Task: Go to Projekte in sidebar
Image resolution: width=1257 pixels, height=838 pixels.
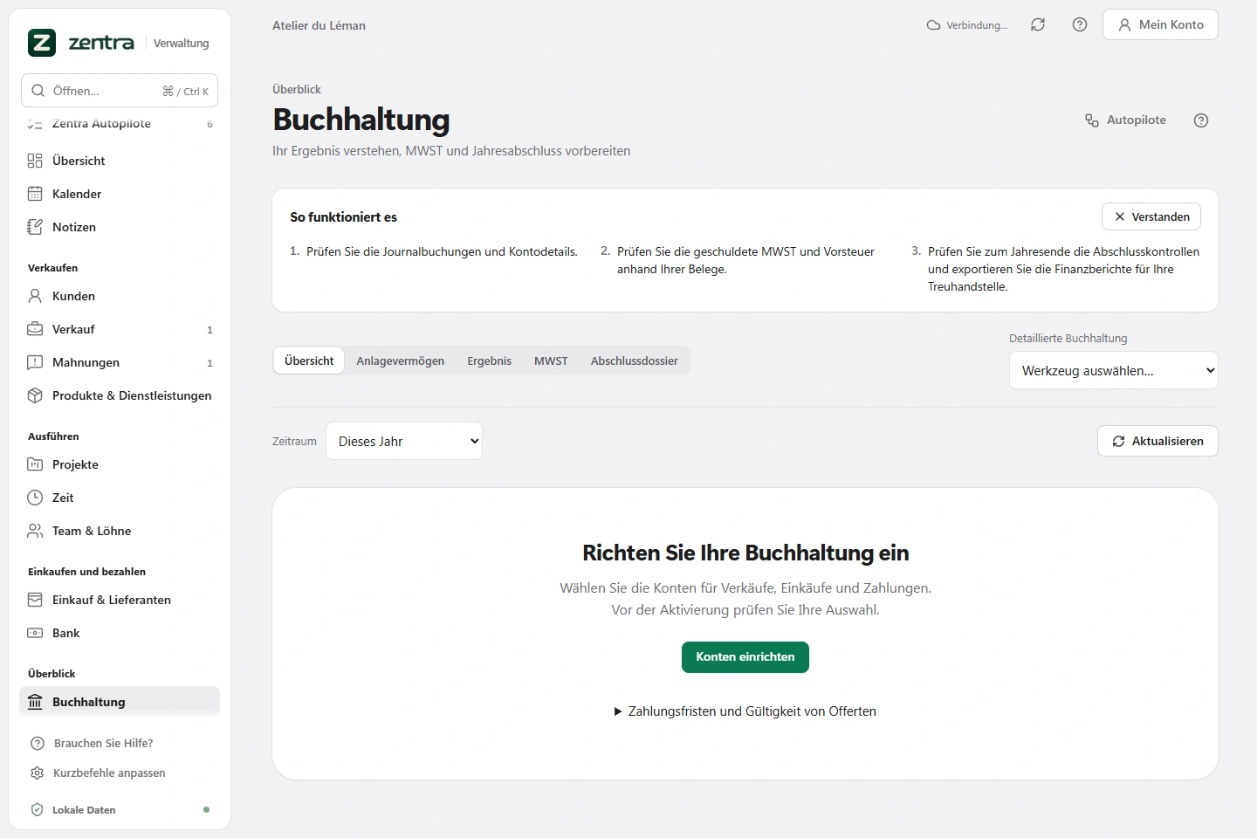Action: (x=120, y=464)
